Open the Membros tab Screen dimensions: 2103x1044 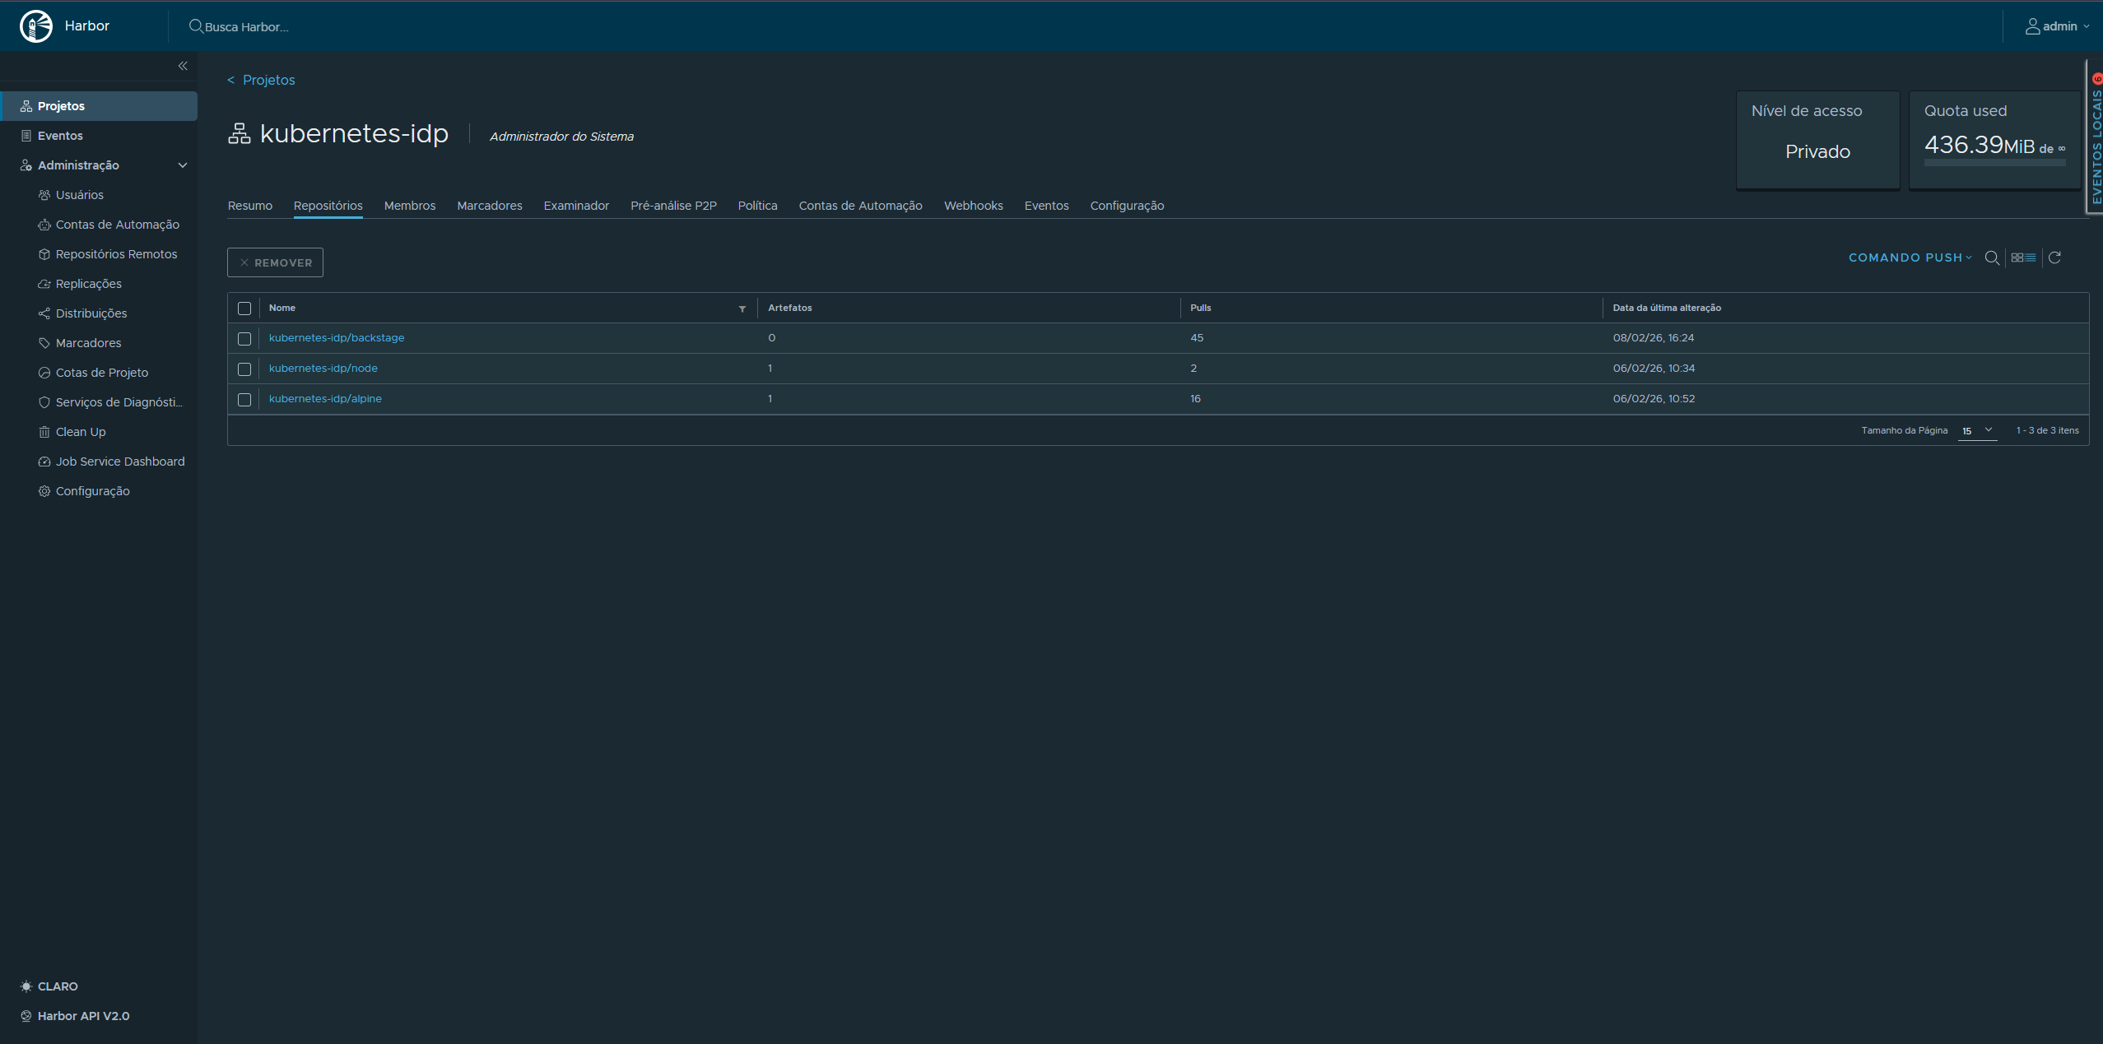pyautogui.click(x=409, y=206)
